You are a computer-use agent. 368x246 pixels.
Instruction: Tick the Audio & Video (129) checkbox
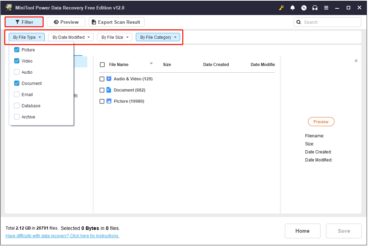[x=102, y=79]
